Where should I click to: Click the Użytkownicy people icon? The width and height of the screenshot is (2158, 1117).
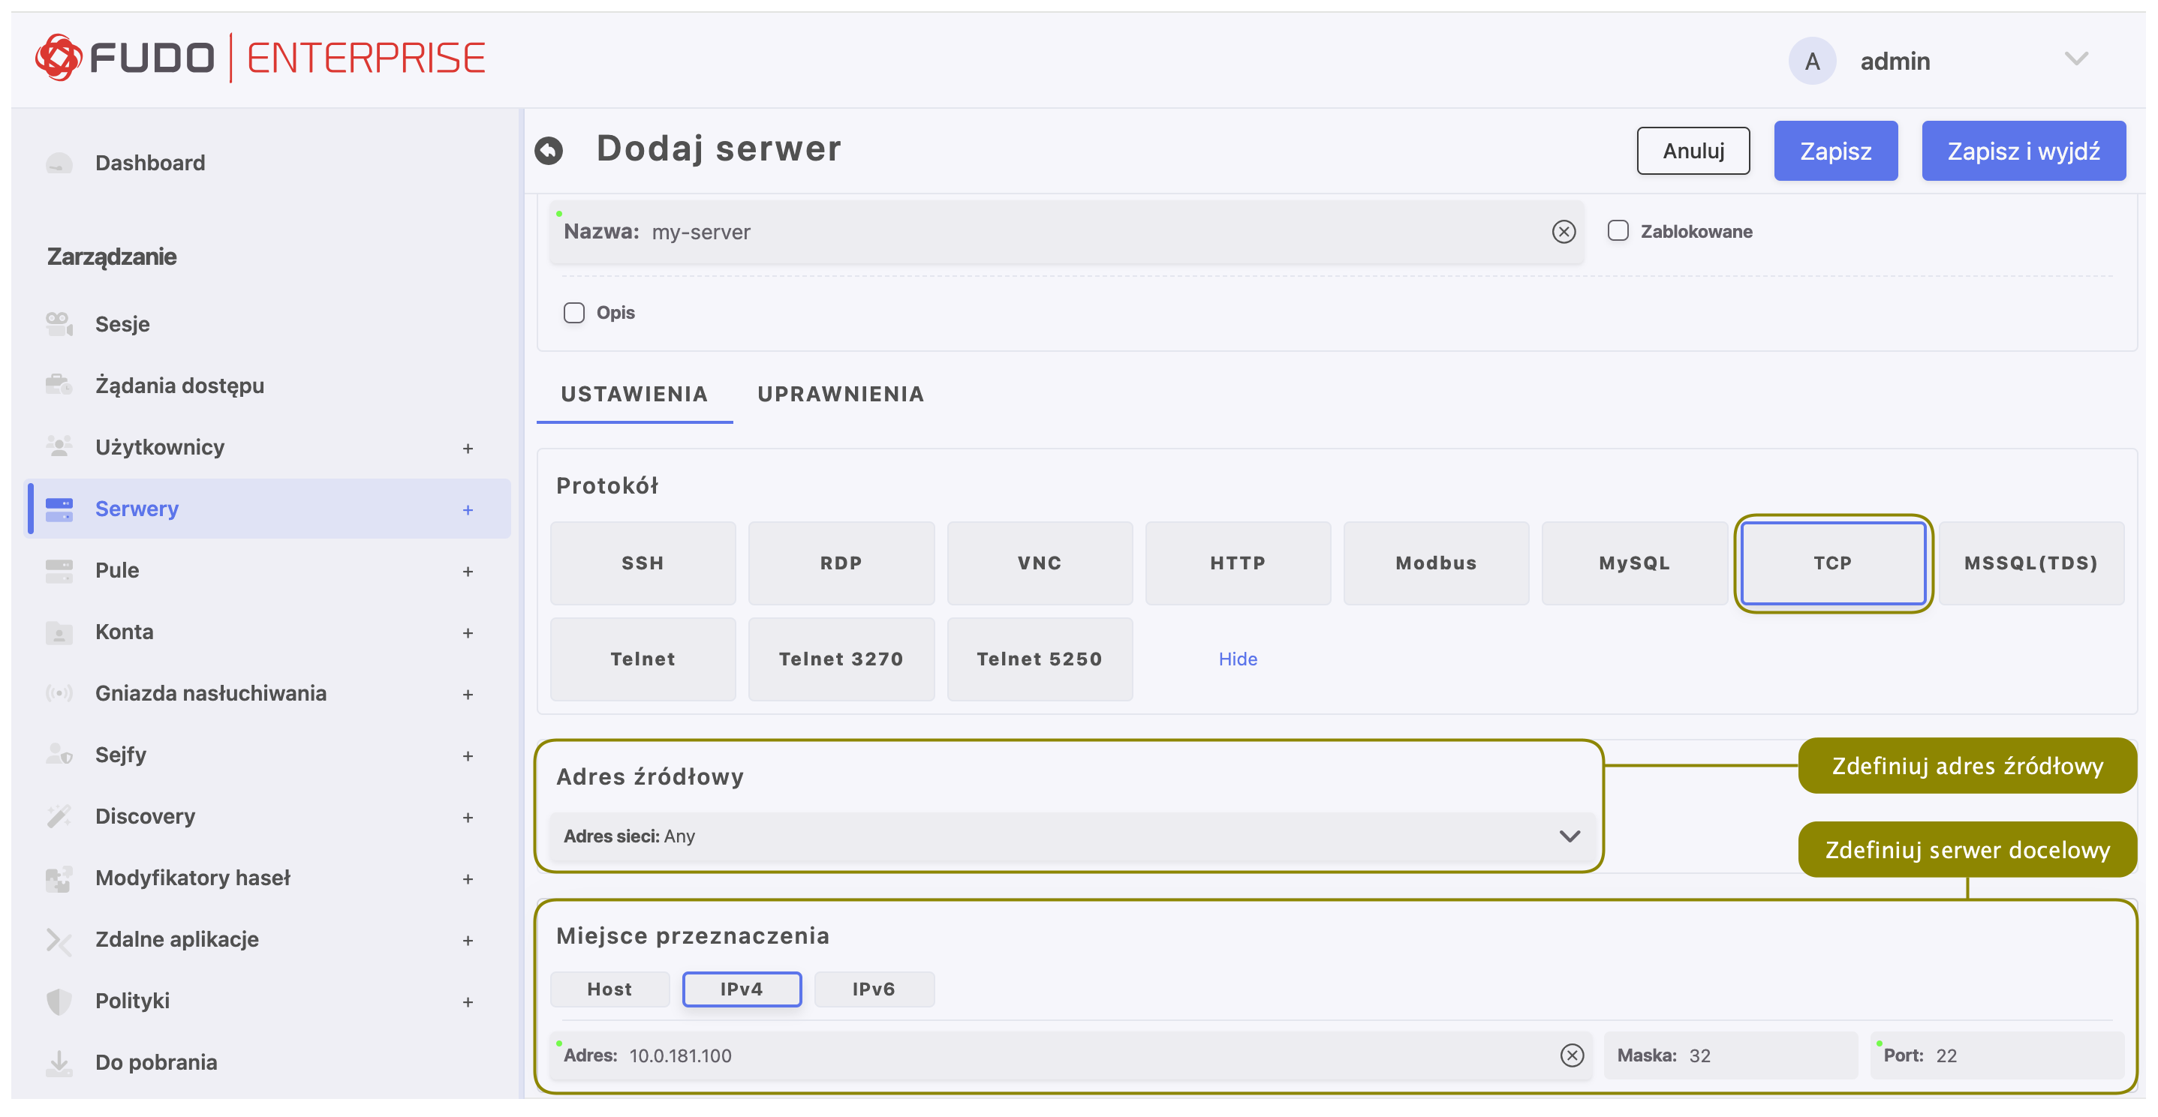pos(59,446)
